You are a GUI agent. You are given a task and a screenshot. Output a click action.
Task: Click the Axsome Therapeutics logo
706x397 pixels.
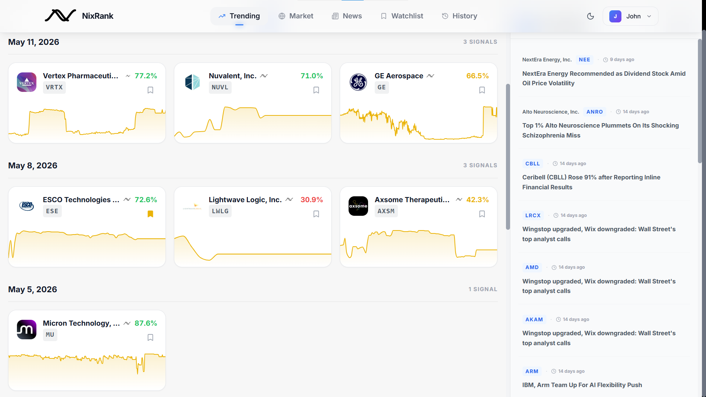(x=358, y=206)
